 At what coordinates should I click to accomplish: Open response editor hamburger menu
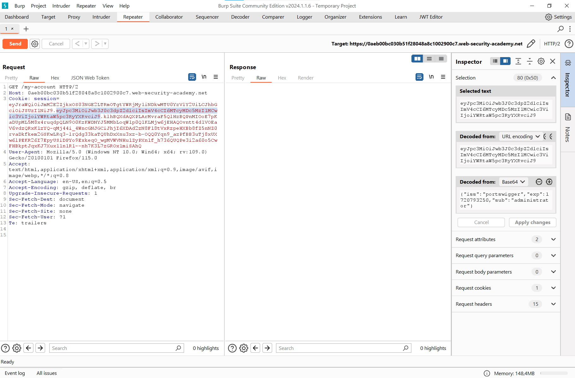click(x=443, y=77)
